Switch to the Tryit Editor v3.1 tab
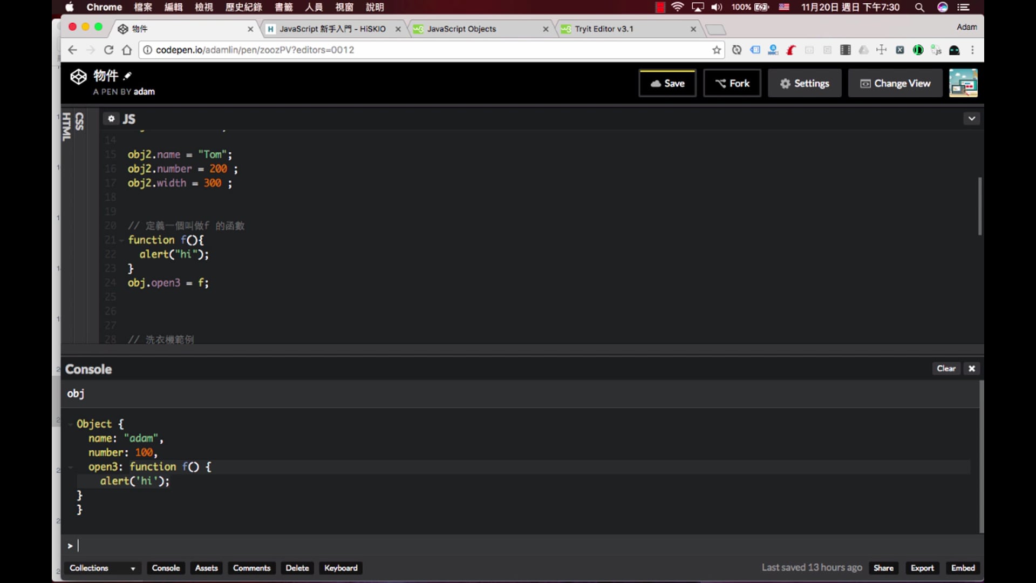This screenshot has width=1036, height=583. tap(604, 29)
